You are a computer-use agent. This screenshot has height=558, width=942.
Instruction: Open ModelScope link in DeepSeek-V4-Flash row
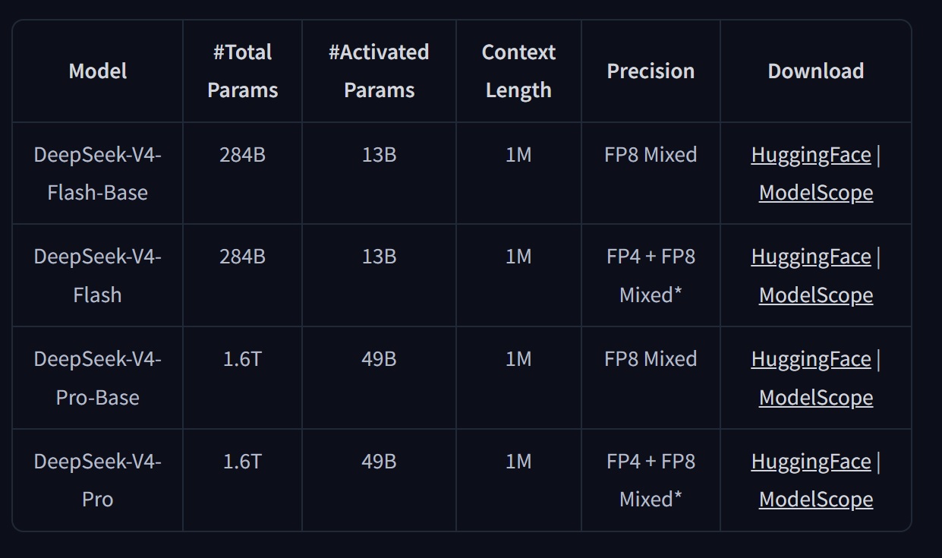tap(816, 295)
